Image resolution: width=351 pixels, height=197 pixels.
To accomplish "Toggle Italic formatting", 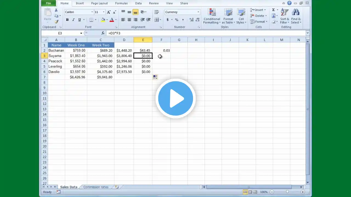I will 73,20.
